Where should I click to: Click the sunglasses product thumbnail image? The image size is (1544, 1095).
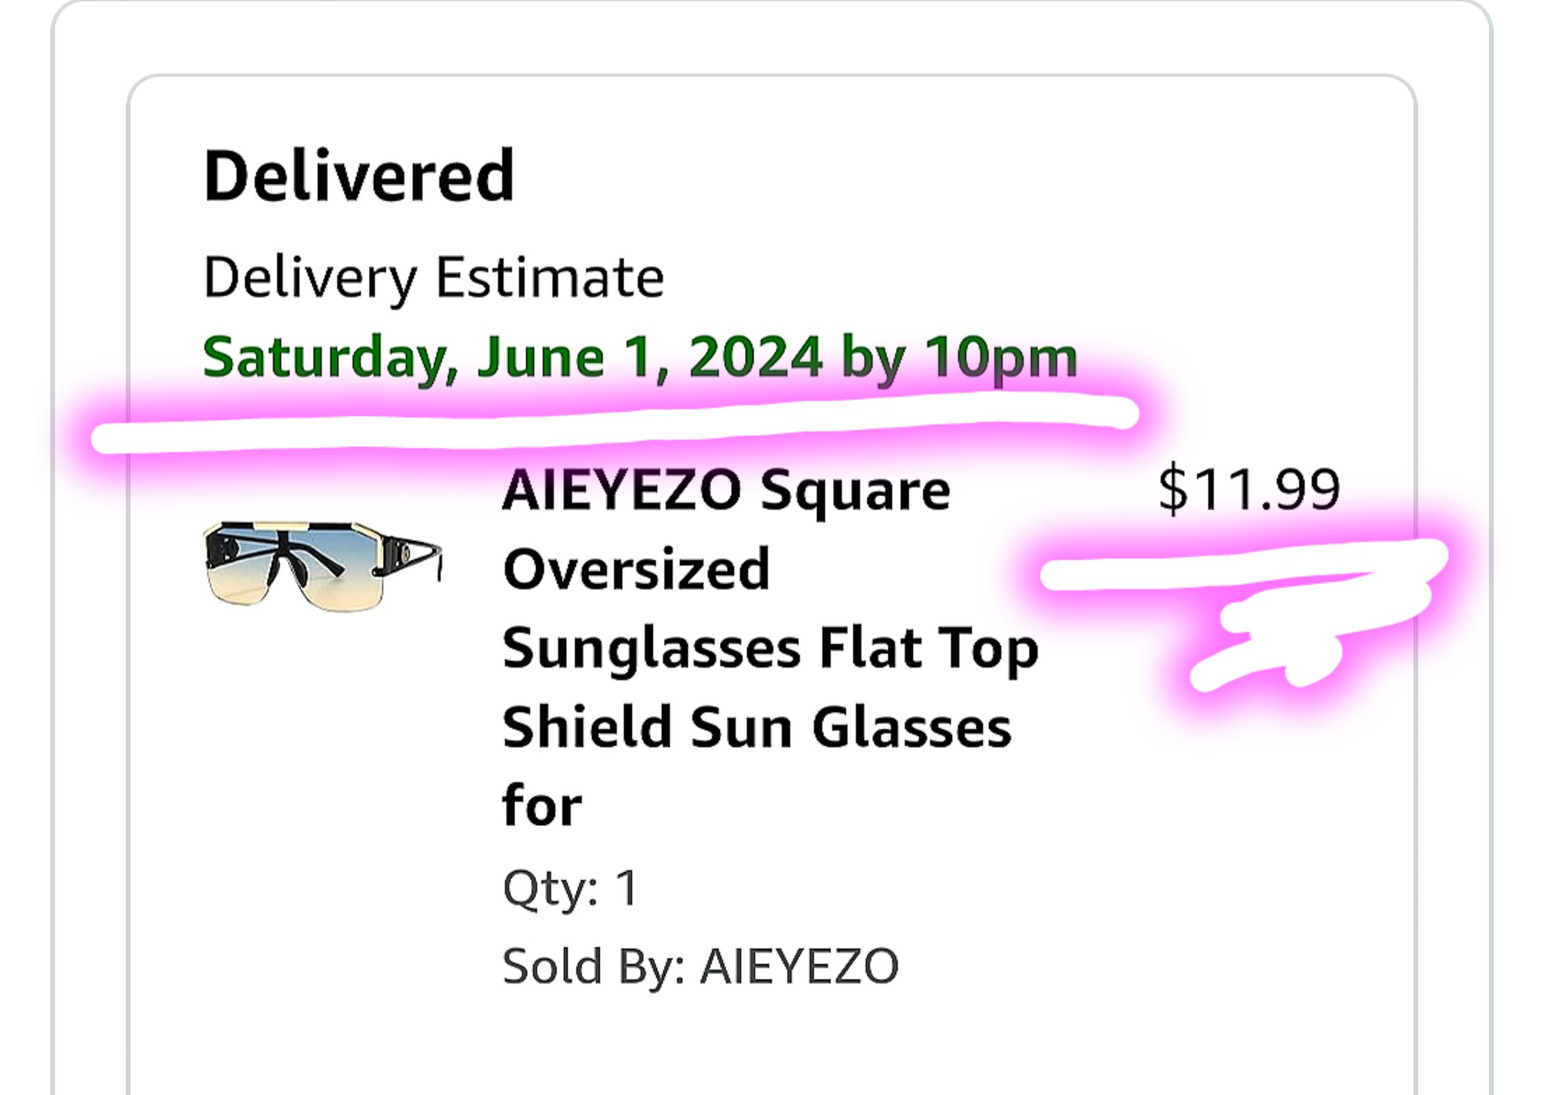click(x=323, y=565)
